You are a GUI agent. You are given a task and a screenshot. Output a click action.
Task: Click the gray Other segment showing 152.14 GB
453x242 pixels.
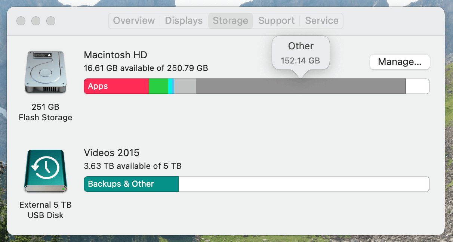299,86
